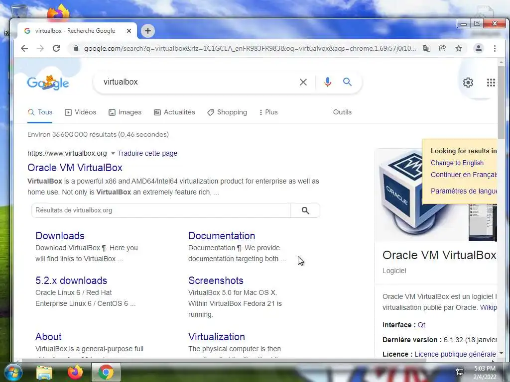
Task: Reload the Google search page
Action: point(56,48)
